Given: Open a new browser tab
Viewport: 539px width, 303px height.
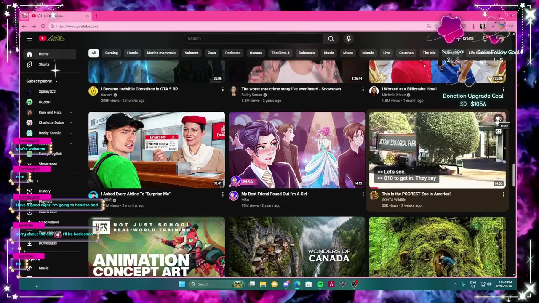Looking at the screenshot, I should pos(96,16).
